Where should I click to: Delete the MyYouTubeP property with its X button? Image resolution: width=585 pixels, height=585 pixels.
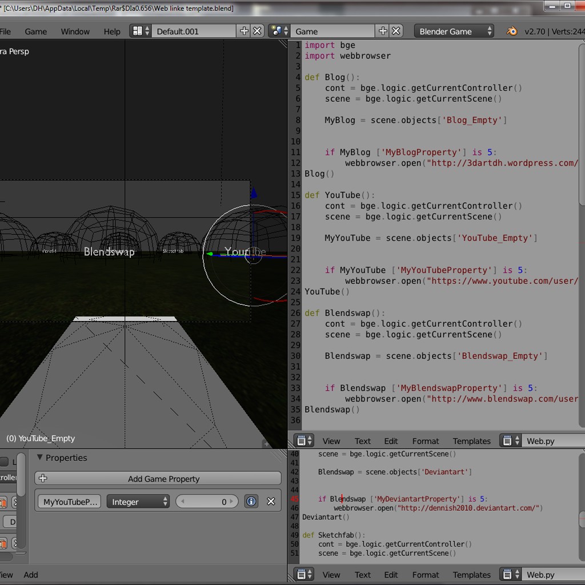pos(271,501)
